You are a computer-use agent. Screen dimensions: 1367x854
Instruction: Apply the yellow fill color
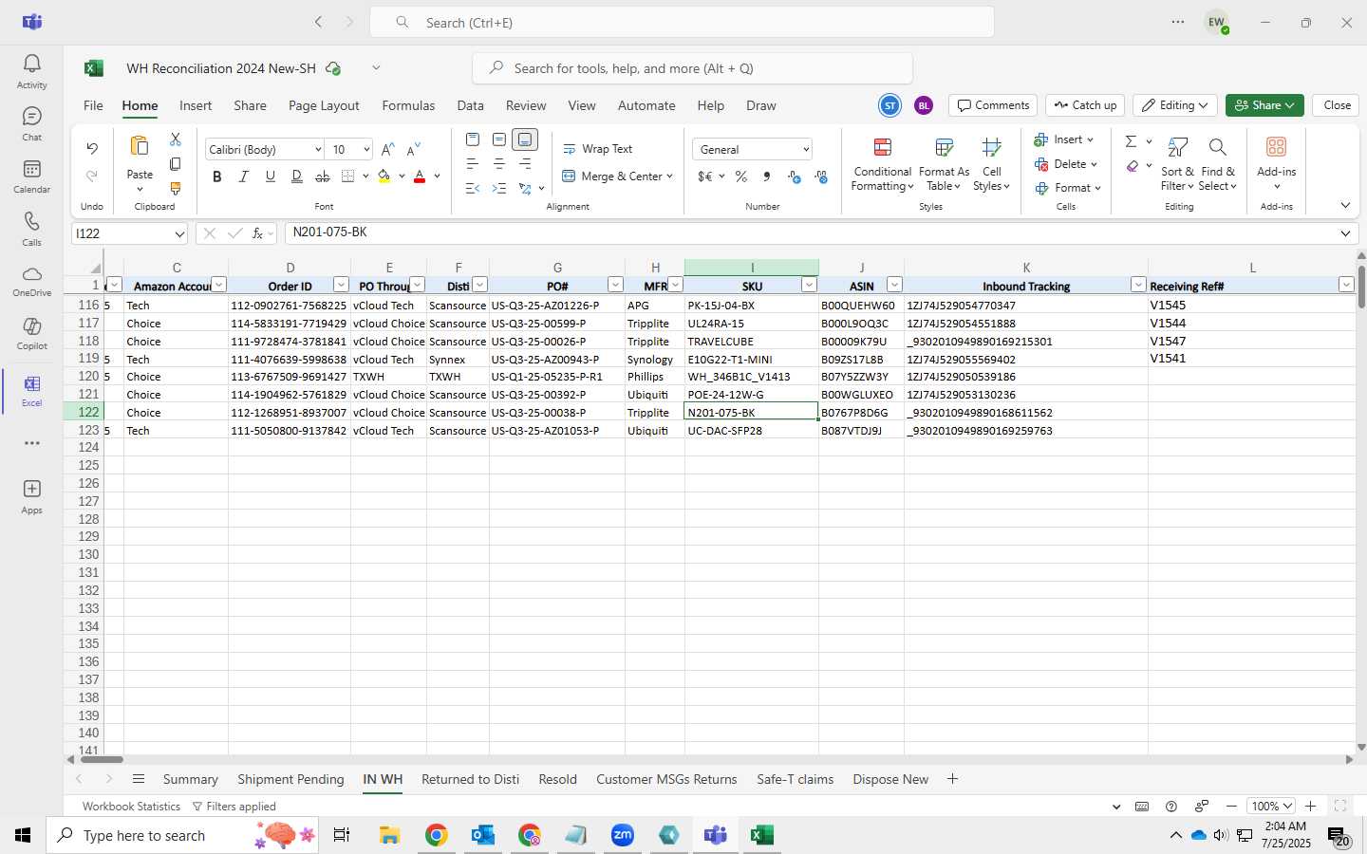384,176
